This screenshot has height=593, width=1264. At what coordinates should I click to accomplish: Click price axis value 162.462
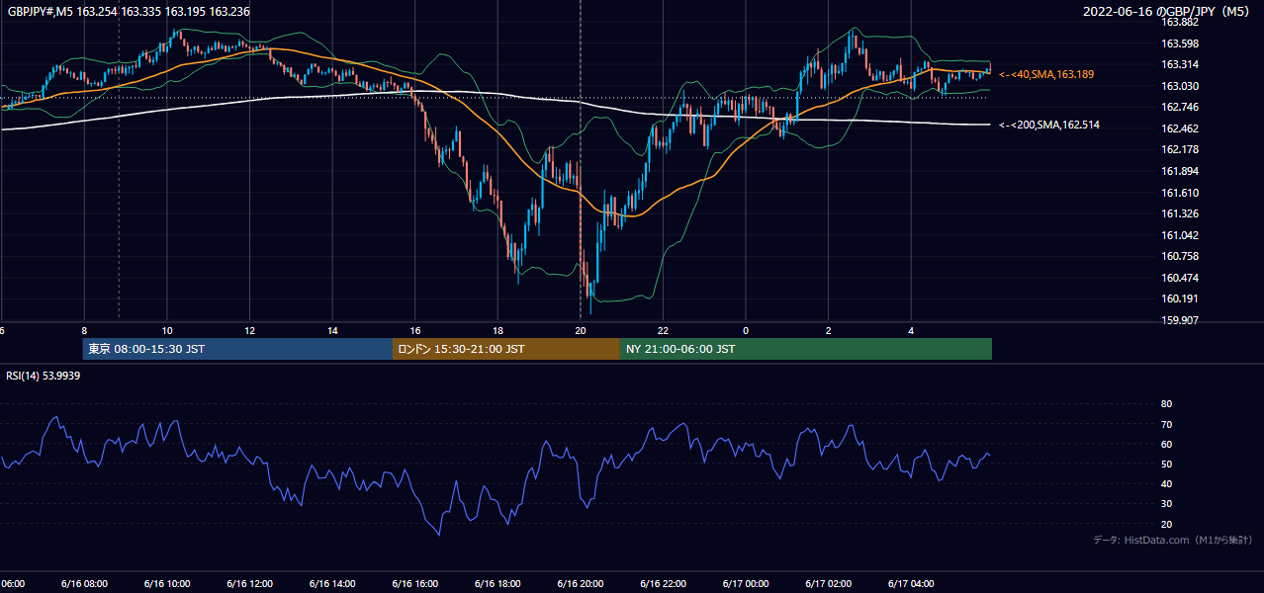1179,128
